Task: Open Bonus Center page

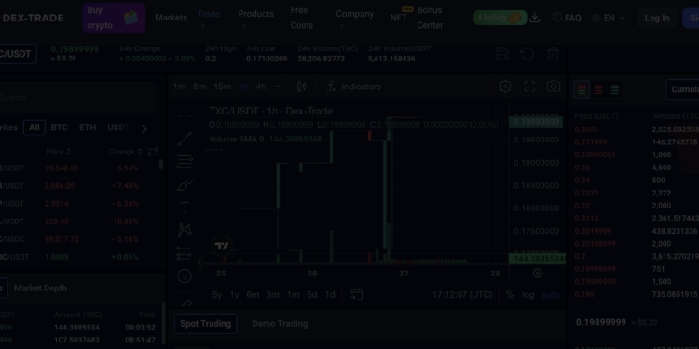Action: click(x=430, y=18)
